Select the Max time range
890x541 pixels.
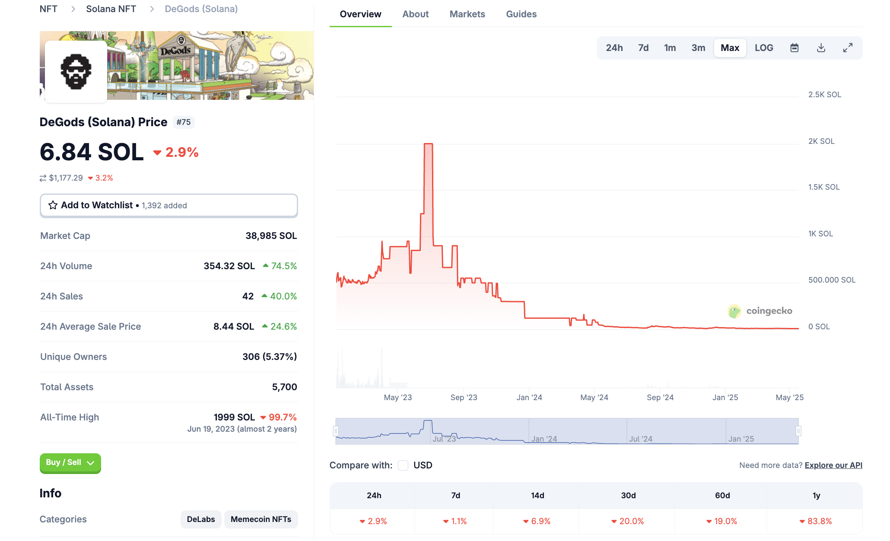click(x=730, y=48)
